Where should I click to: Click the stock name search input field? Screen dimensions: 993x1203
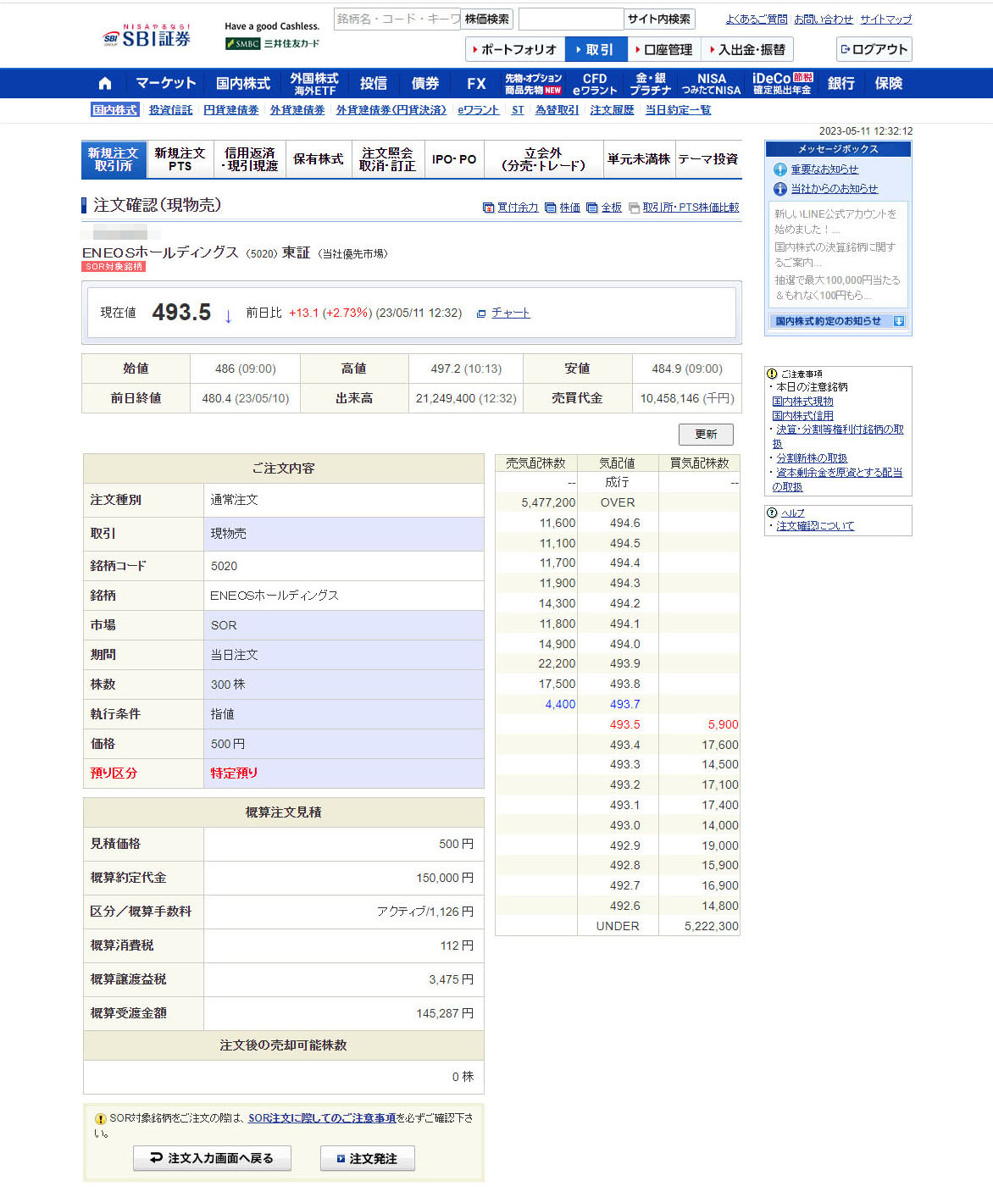[397, 19]
